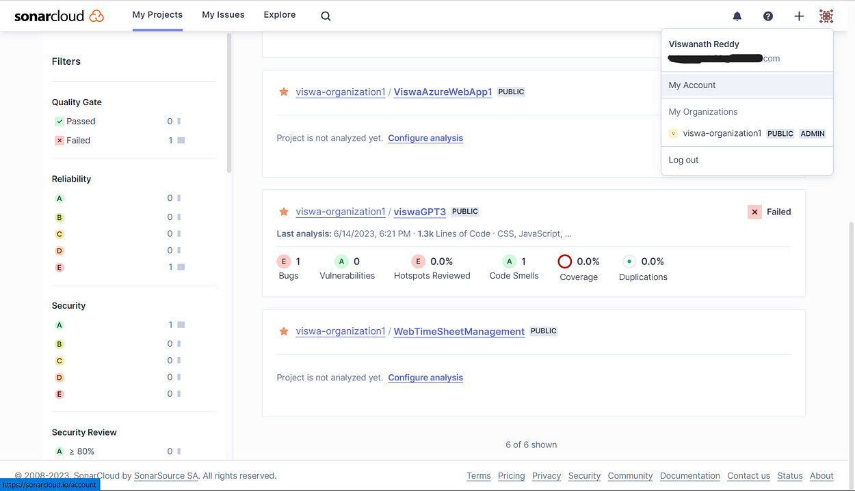This screenshot has height=491, width=855.
Task: Open viswa-organization1 link on ViswaAzureWebApp1 card
Action: tap(341, 92)
